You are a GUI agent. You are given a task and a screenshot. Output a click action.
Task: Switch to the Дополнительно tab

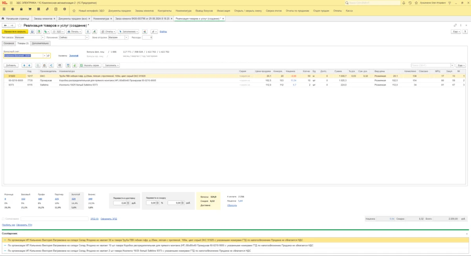pyautogui.click(x=40, y=43)
